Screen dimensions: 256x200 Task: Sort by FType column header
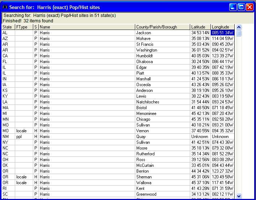[x=24, y=27]
